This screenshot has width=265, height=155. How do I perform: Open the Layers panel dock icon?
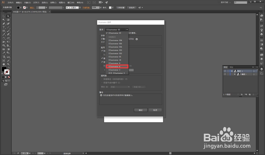coord(262,69)
